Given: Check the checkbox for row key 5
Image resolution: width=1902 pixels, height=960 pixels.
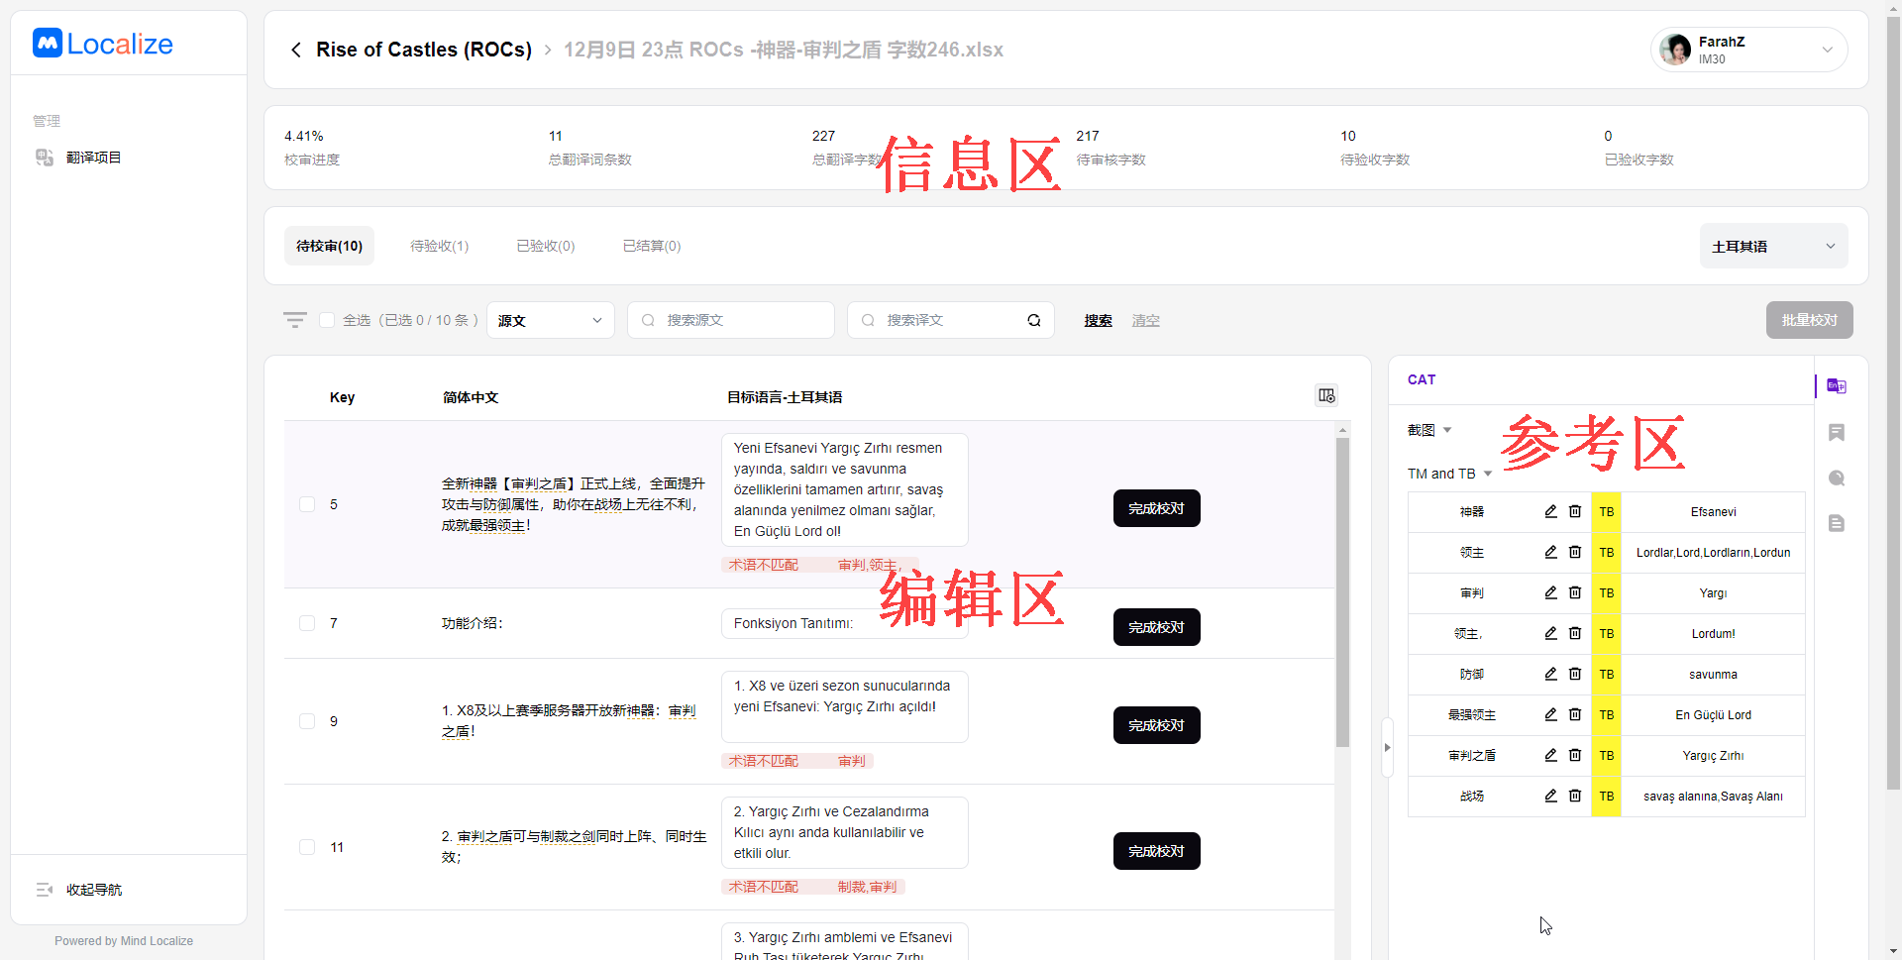Looking at the screenshot, I should pyautogui.click(x=307, y=504).
